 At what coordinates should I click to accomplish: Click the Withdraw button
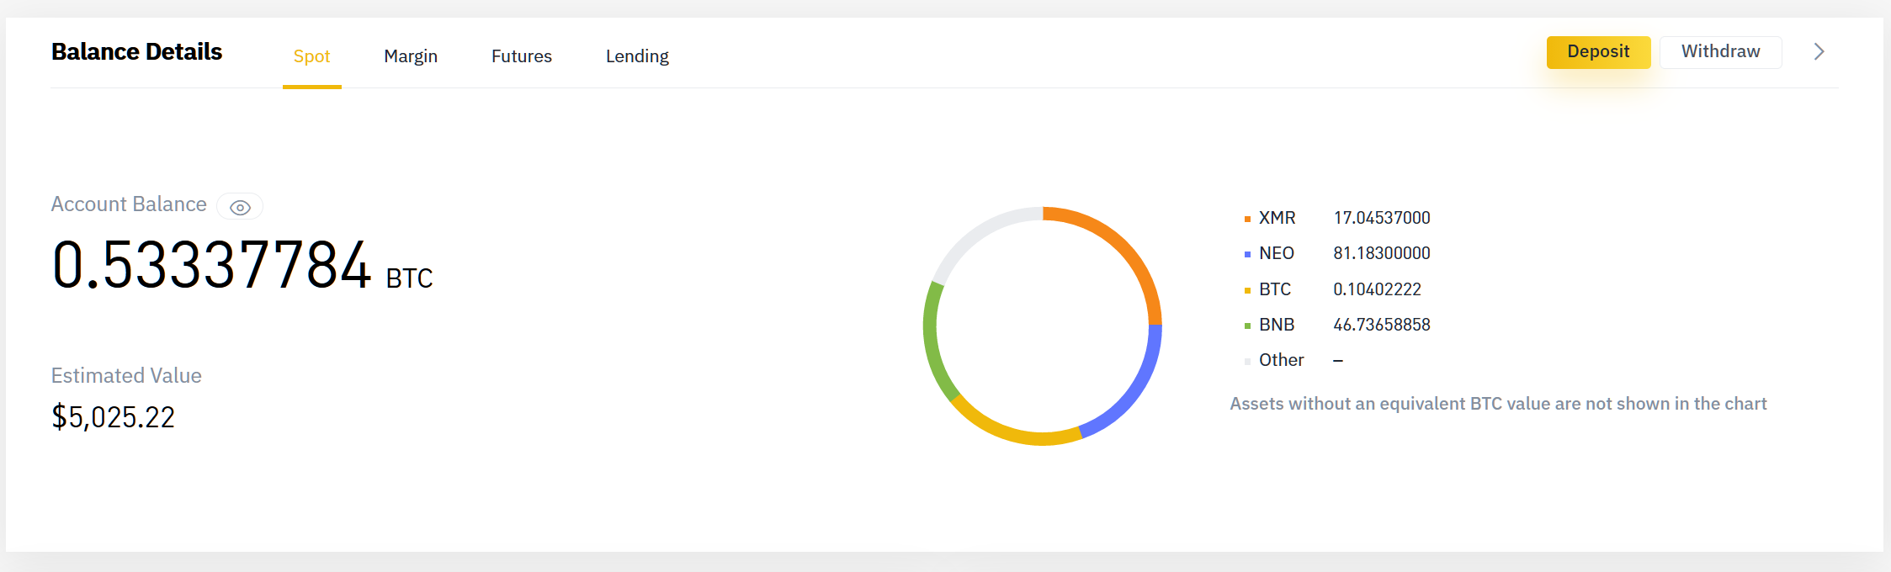pos(1720,52)
